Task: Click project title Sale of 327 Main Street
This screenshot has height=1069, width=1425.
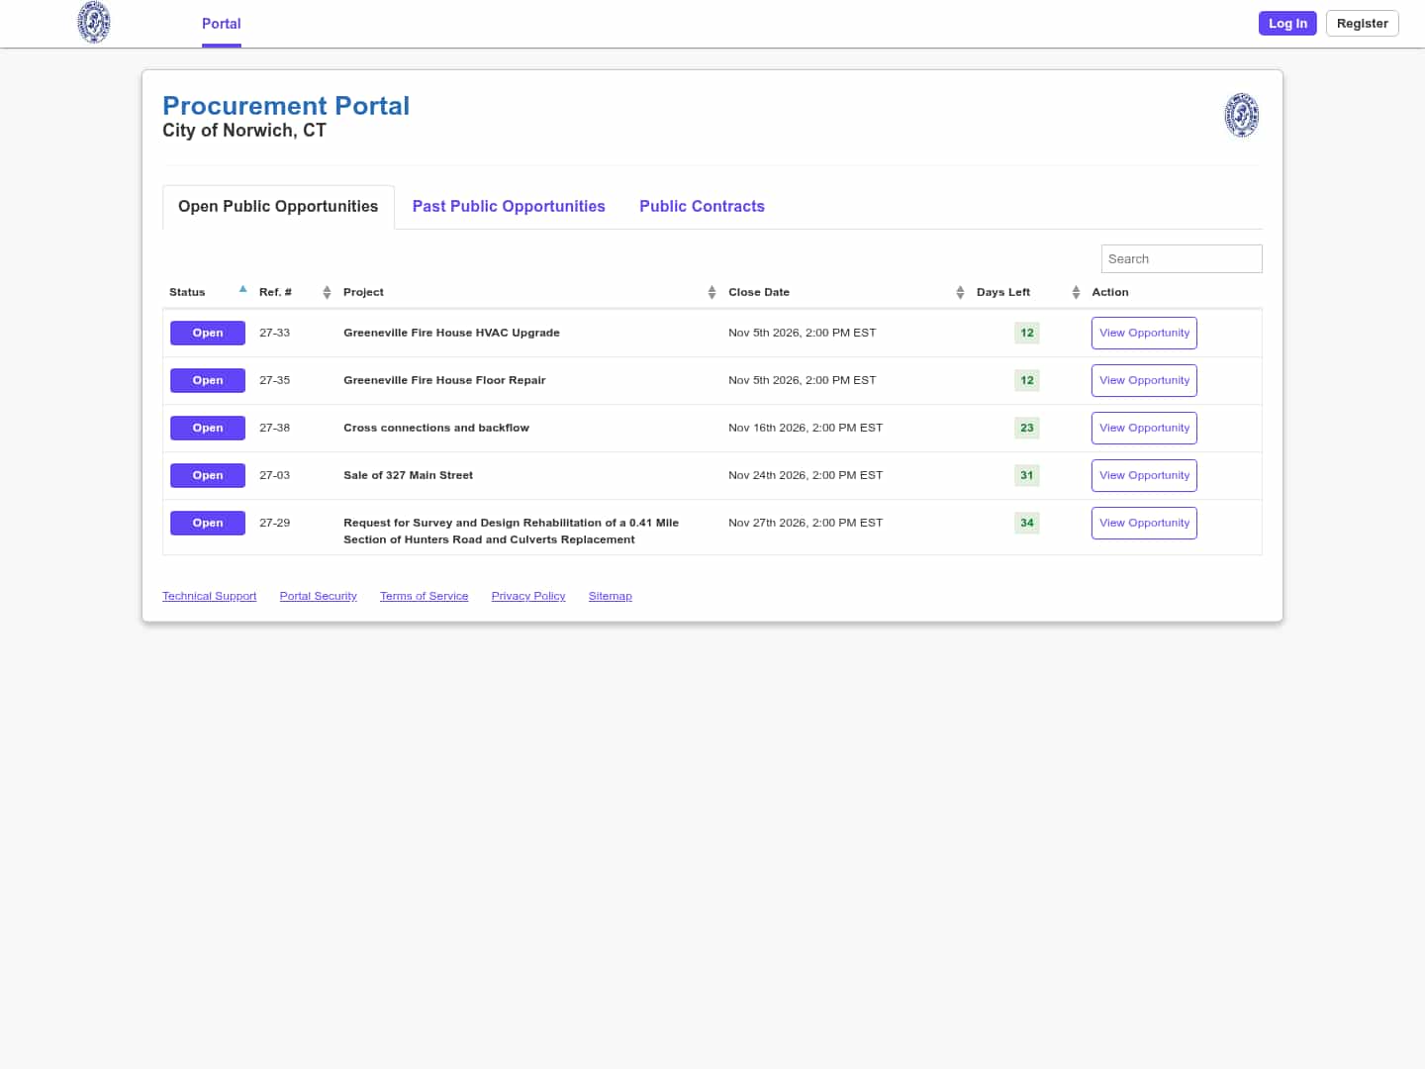Action: pos(408,476)
